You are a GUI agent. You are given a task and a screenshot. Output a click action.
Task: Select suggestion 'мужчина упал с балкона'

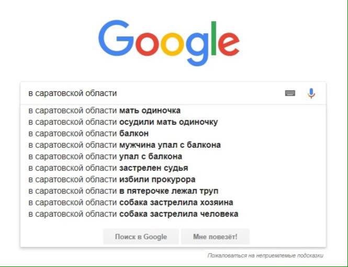coord(173,145)
